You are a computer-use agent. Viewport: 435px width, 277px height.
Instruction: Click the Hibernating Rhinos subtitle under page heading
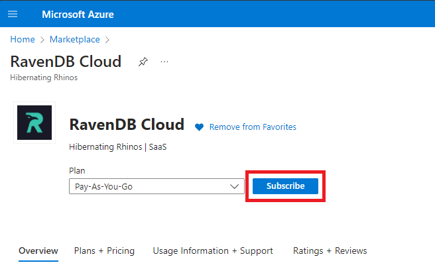(44, 78)
